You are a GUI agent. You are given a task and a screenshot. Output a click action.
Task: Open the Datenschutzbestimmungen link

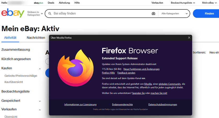(163, 104)
